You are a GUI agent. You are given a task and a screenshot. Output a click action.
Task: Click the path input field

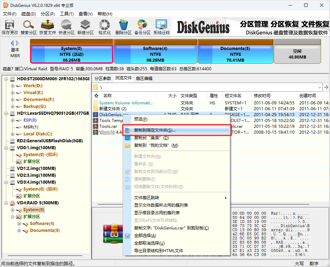click(207, 87)
